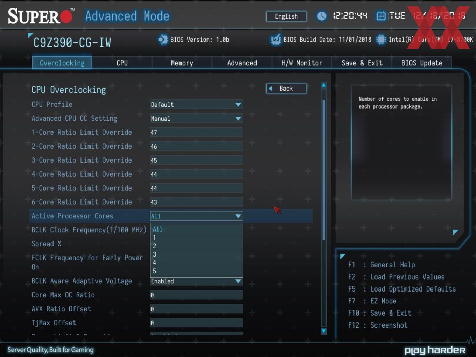Click the BCLK Clock Frequency(1/100 MHz) label
The image size is (476, 357).
pos(89,230)
